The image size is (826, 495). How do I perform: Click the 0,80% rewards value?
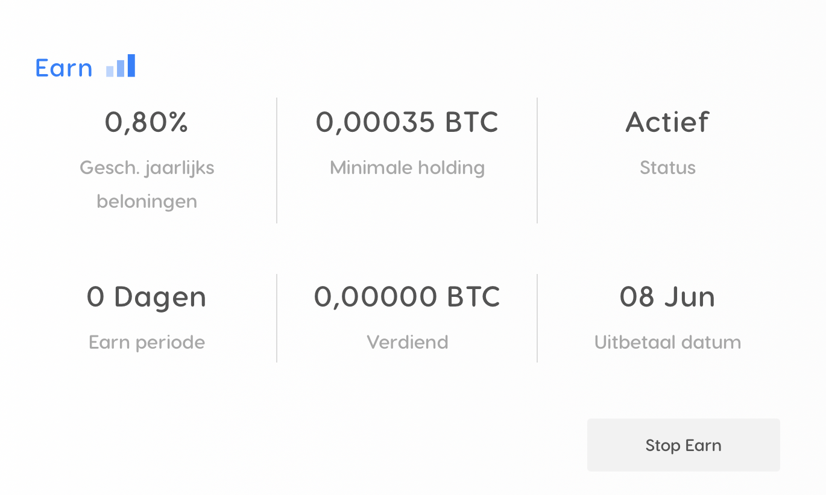pyautogui.click(x=147, y=122)
